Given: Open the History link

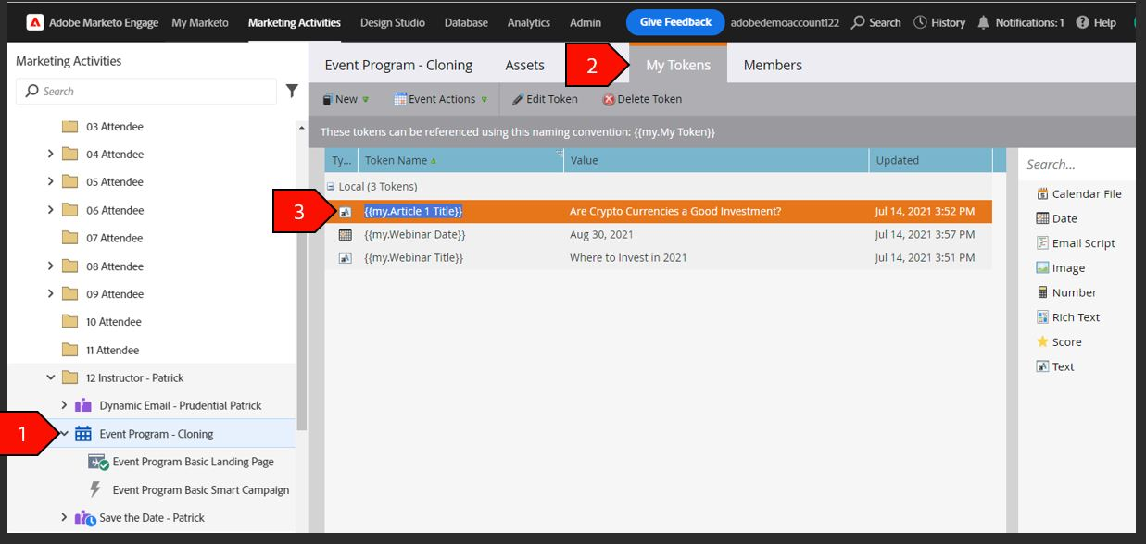Looking at the screenshot, I should pyautogui.click(x=939, y=22).
